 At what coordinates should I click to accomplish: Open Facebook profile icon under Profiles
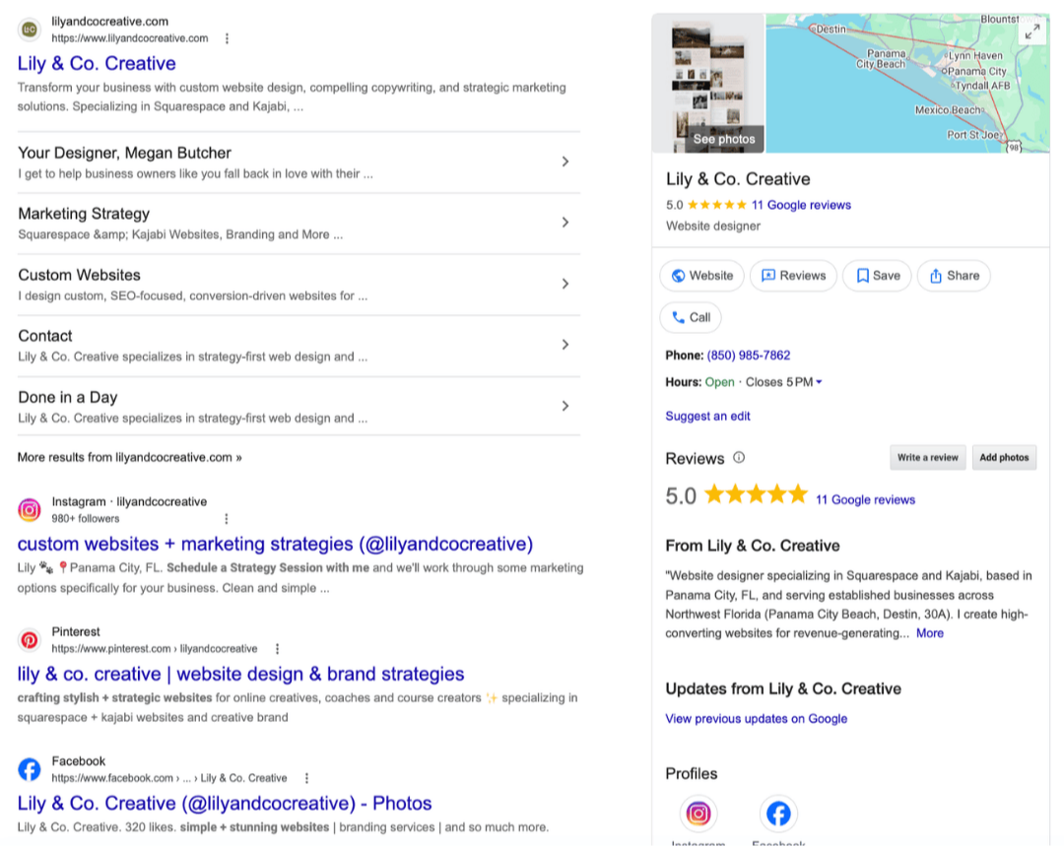[778, 814]
